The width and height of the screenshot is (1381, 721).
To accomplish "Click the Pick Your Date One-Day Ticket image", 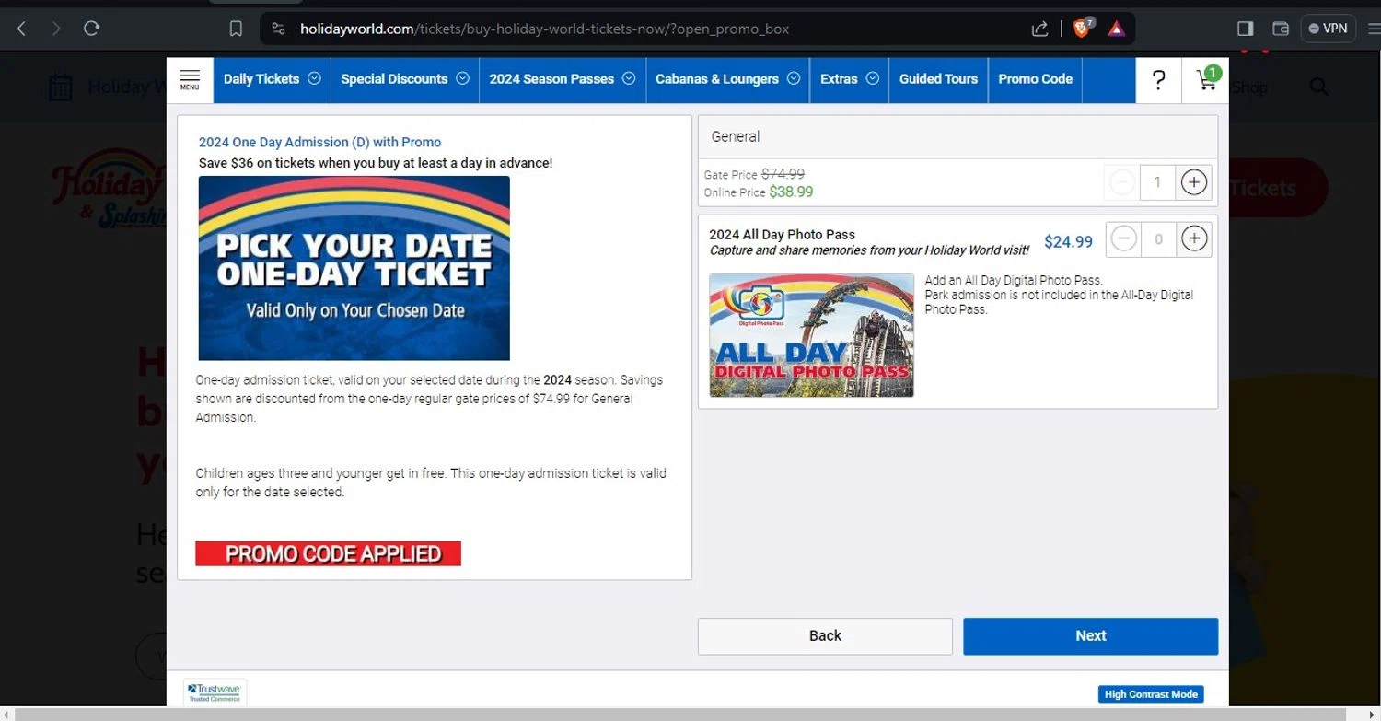I will click(354, 268).
